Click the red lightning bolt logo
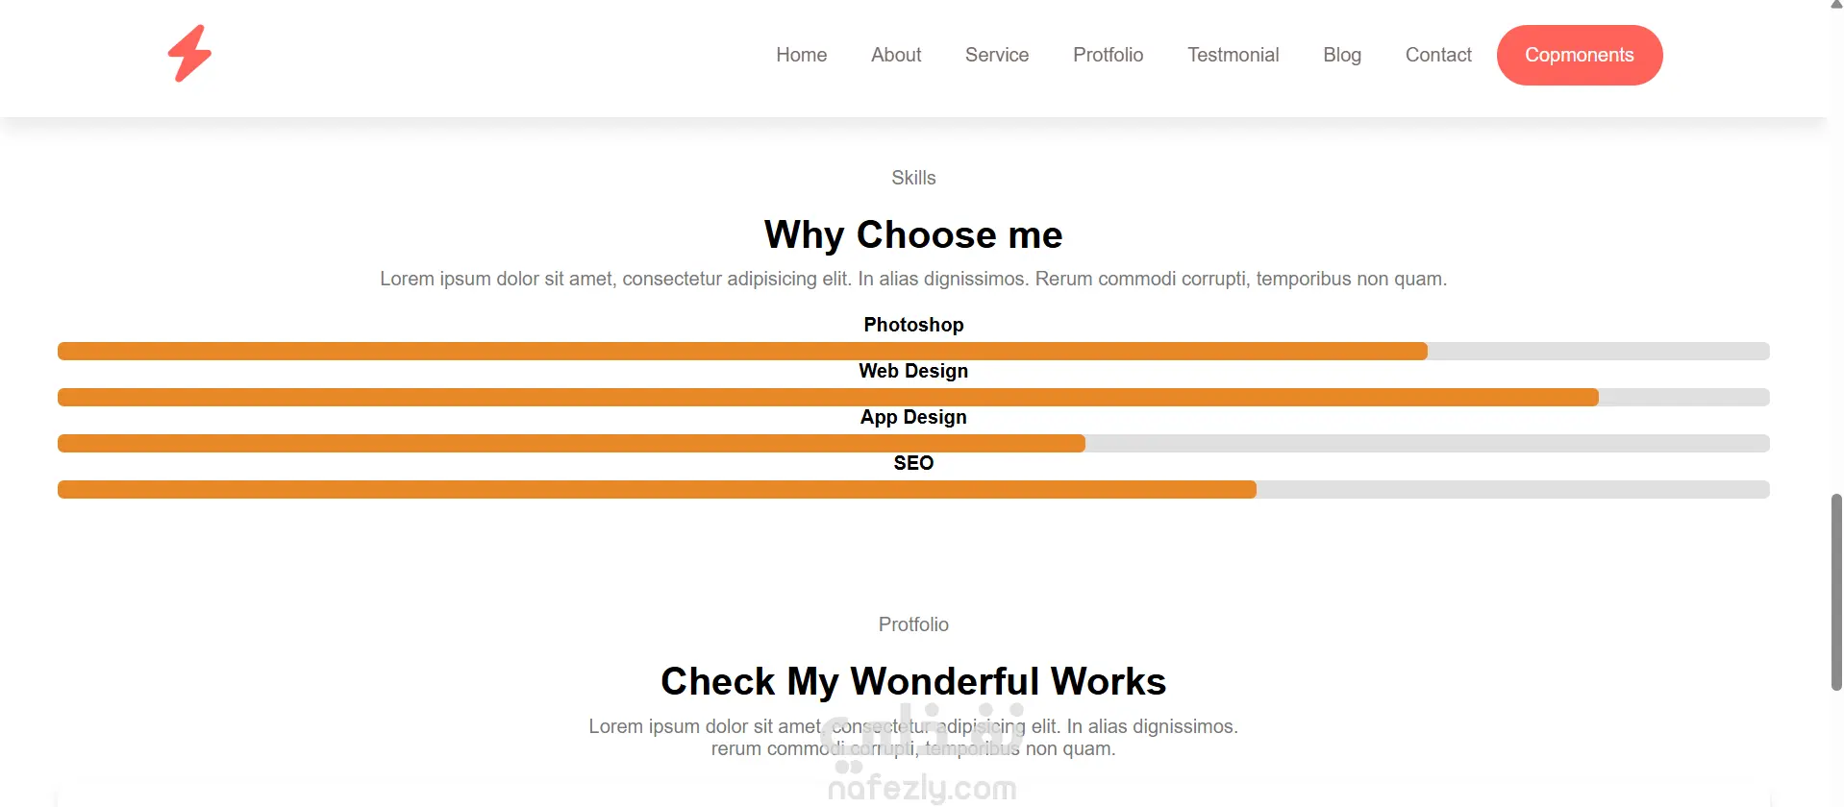Screen dimensions: 1844x807 click(189, 54)
